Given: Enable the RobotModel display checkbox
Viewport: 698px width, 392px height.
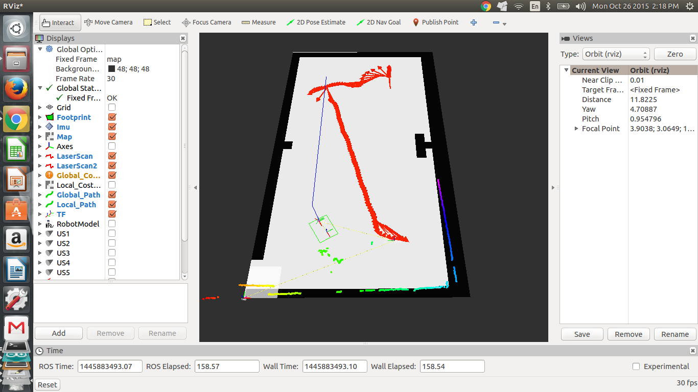Looking at the screenshot, I should 112,224.
